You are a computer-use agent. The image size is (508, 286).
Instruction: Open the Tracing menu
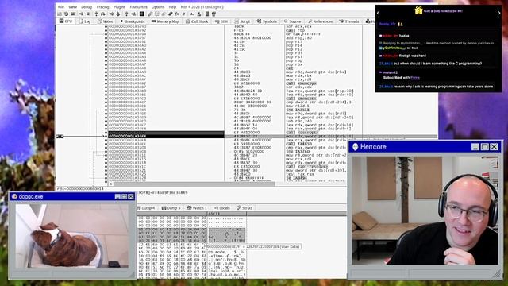102,7
